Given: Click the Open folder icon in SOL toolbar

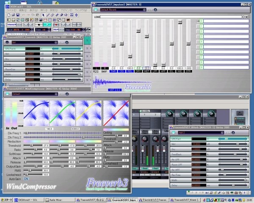Looking at the screenshot, I should [13, 15].
